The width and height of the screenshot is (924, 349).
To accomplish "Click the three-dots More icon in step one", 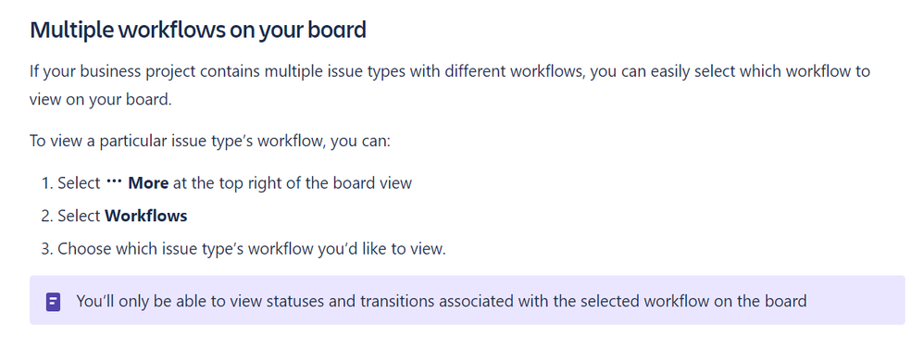I will click(114, 182).
